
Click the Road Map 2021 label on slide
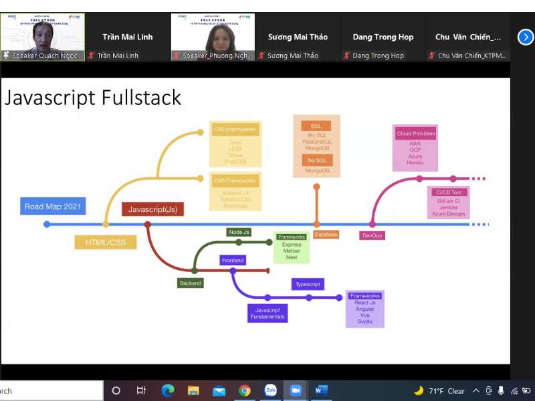point(53,207)
